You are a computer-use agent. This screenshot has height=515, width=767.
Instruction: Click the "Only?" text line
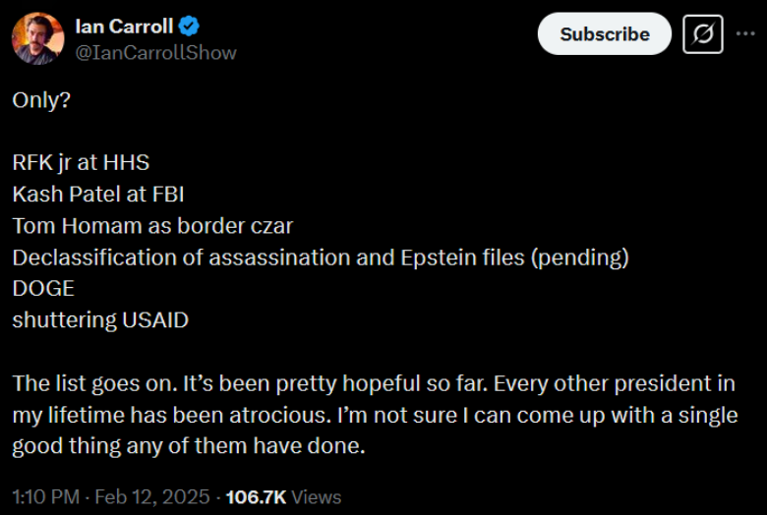(x=41, y=100)
